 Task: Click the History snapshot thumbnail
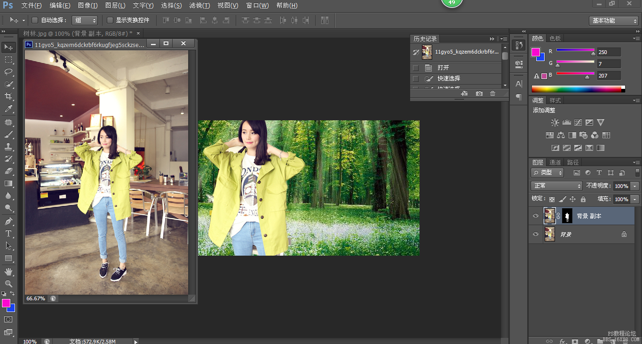(x=427, y=52)
